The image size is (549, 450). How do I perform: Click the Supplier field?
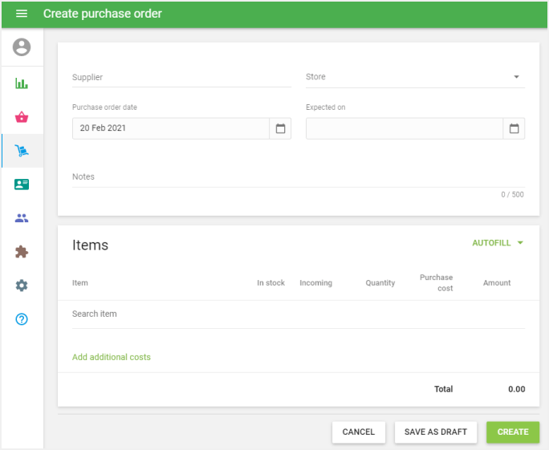(x=181, y=77)
